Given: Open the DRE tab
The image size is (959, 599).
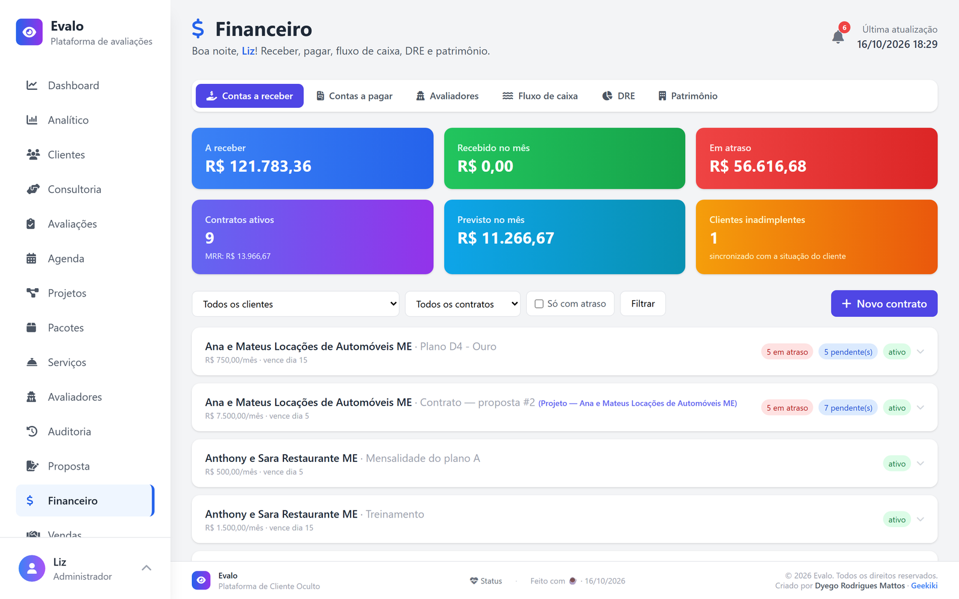Looking at the screenshot, I should [619, 96].
